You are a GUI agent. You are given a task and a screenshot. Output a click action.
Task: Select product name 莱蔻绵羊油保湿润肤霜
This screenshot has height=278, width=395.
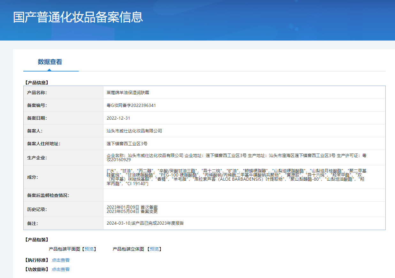point(128,93)
